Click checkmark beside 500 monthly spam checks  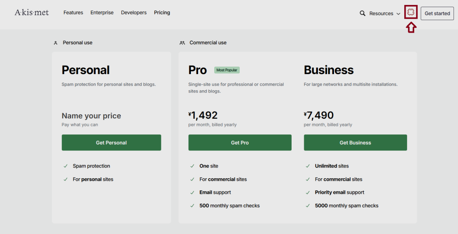click(192, 206)
